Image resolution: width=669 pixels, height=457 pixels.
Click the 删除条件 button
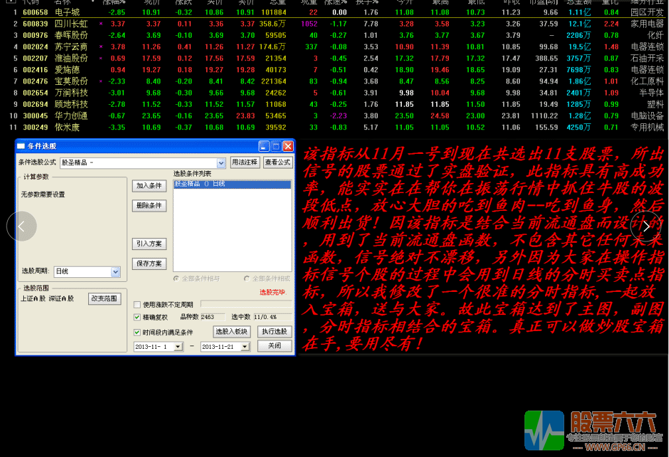pyautogui.click(x=149, y=206)
